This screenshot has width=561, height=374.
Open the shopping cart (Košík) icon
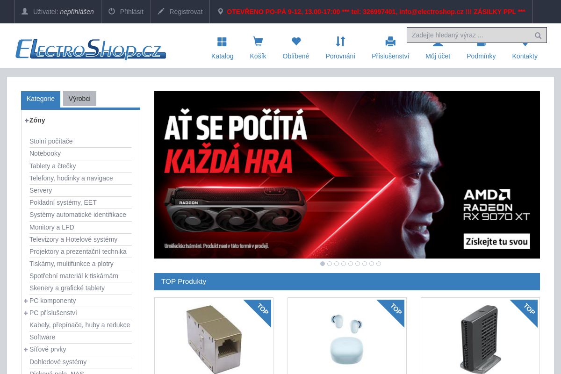point(258,41)
